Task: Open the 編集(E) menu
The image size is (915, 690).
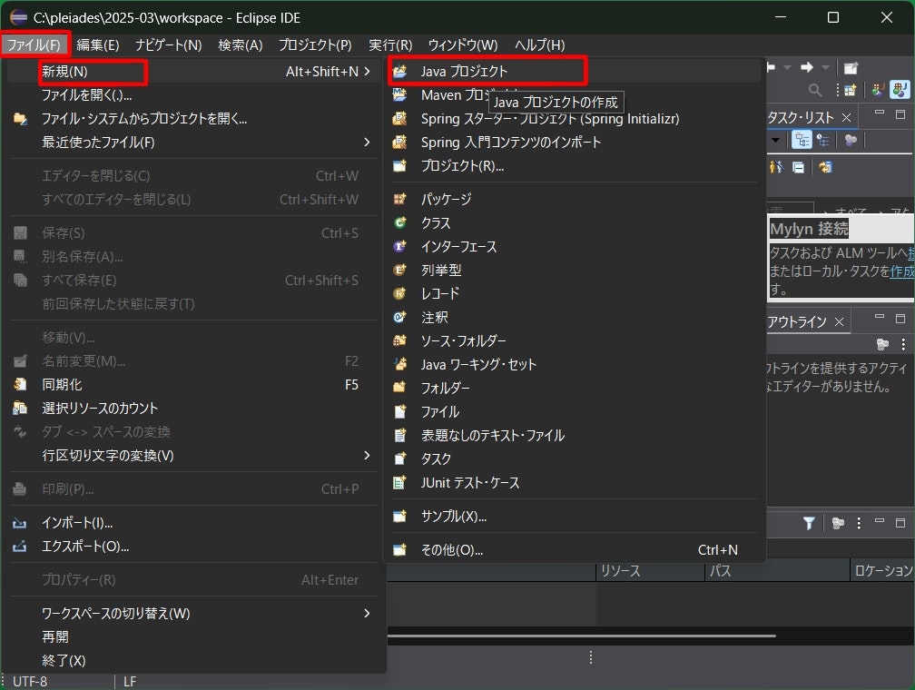Action: point(97,45)
